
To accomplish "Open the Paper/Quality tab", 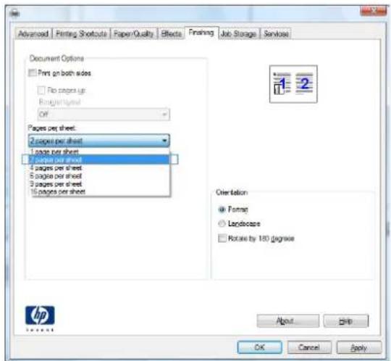I will click(x=134, y=33).
